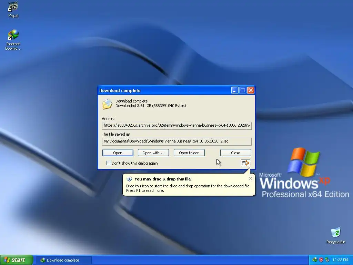Click the "Address" label in the dialog
353x265 pixels.
coord(109,119)
